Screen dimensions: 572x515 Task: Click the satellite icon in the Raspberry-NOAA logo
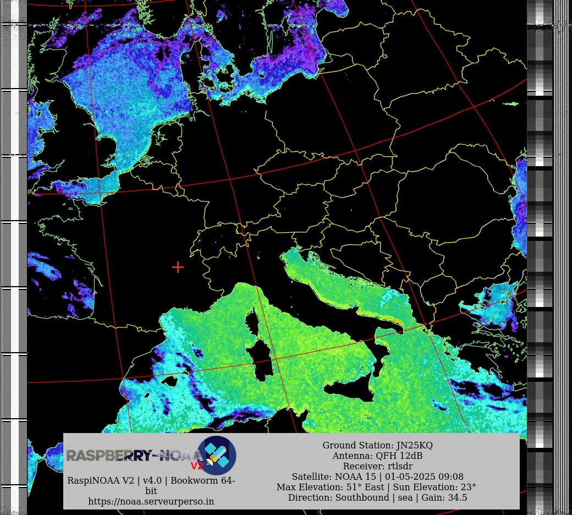click(217, 455)
